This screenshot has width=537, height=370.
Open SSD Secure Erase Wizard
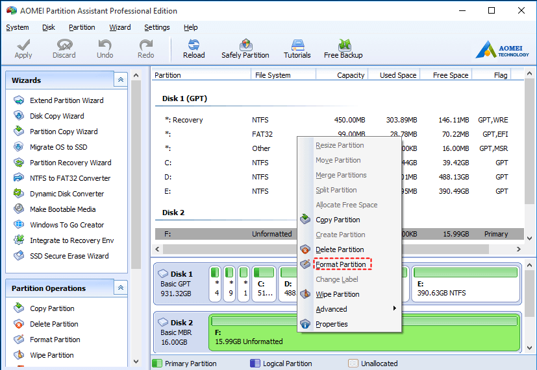(69, 256)
